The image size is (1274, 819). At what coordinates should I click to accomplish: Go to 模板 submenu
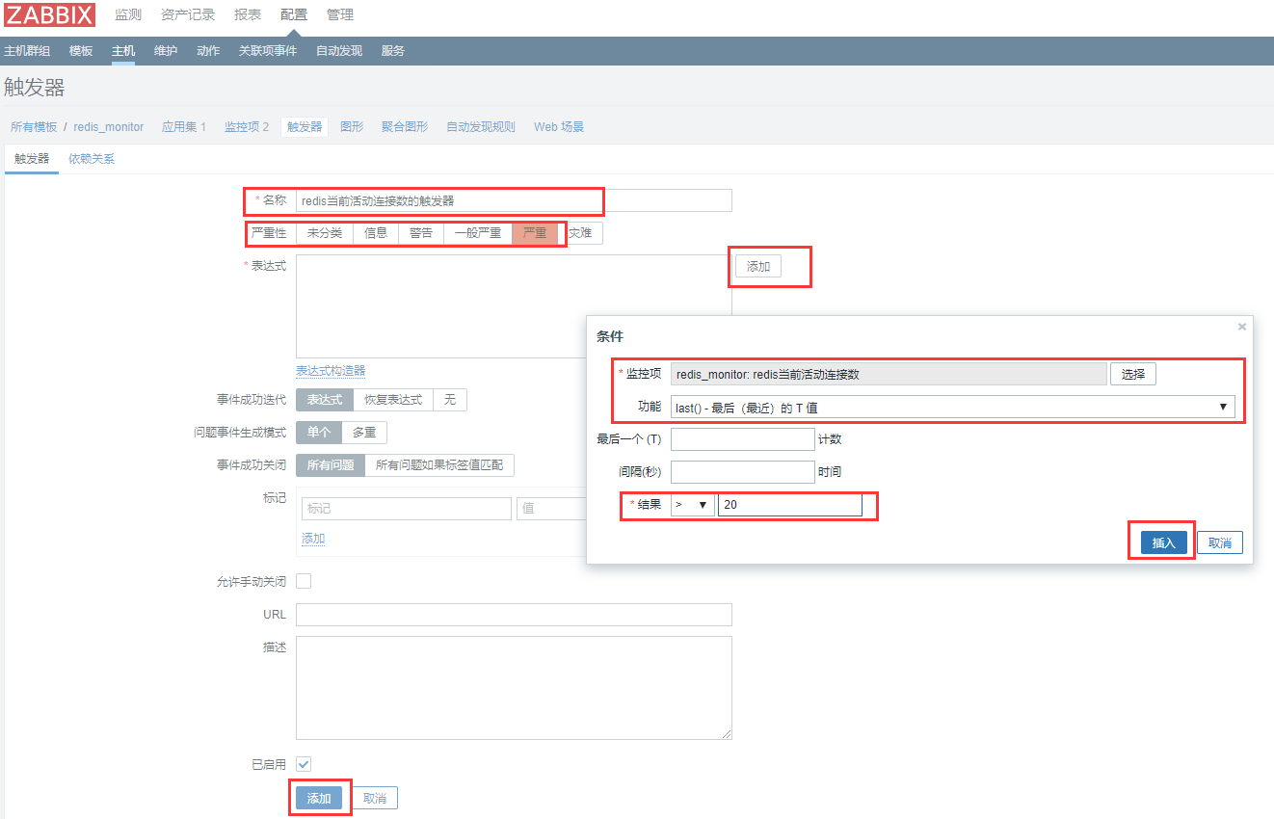pos(81,51)
